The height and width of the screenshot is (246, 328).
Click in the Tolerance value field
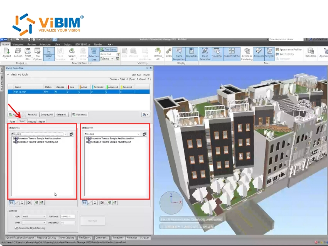(68, 216)
